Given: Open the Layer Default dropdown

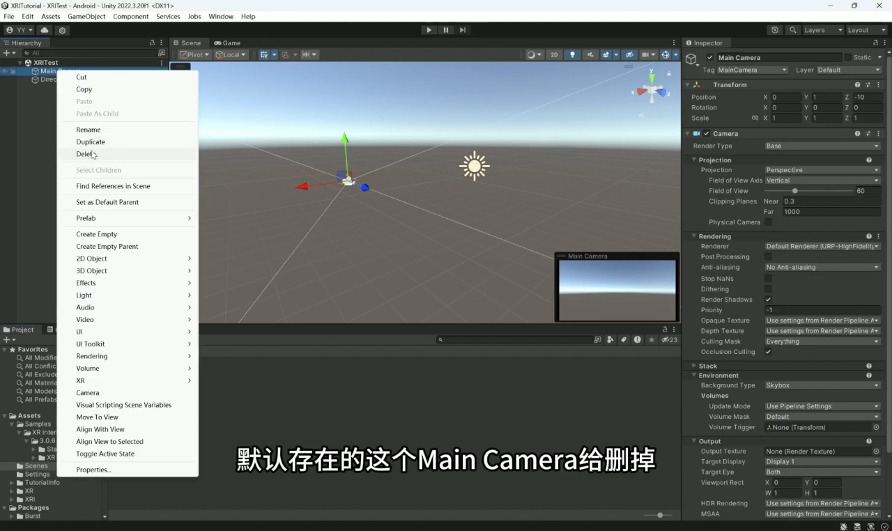Looking at the screenshot, I should click(849, 70).
